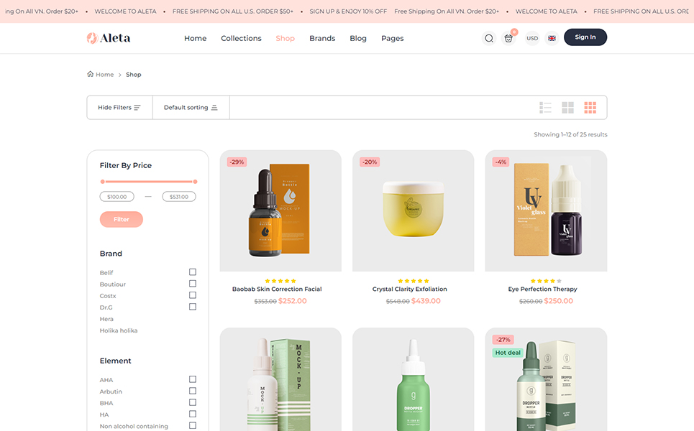694x431 pixels.
Task: Collapse sidebar with Hide Filters
Action: click(119, 108)
